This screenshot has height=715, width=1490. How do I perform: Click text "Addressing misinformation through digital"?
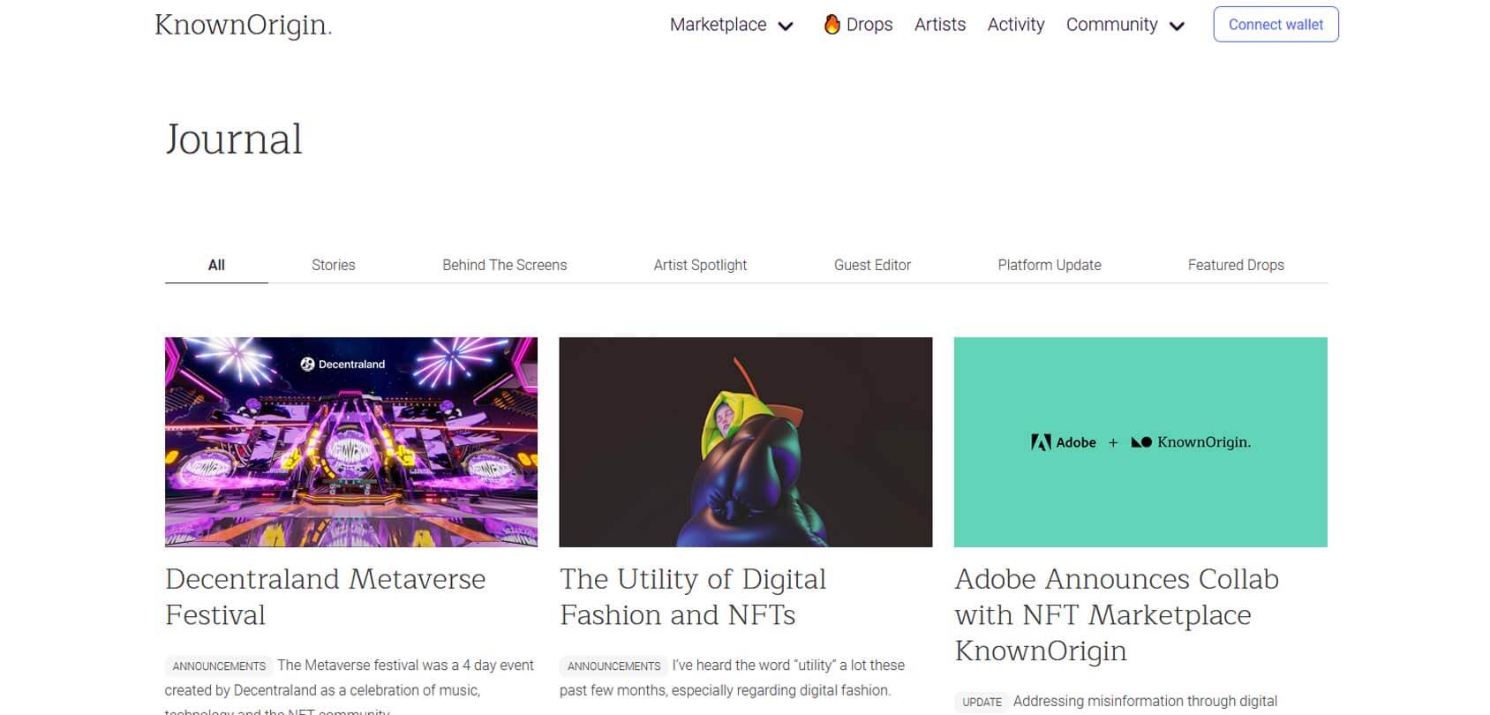pos(1145,702)
